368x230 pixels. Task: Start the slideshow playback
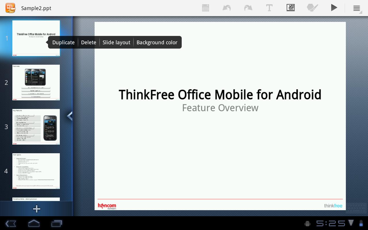point(334,8)
